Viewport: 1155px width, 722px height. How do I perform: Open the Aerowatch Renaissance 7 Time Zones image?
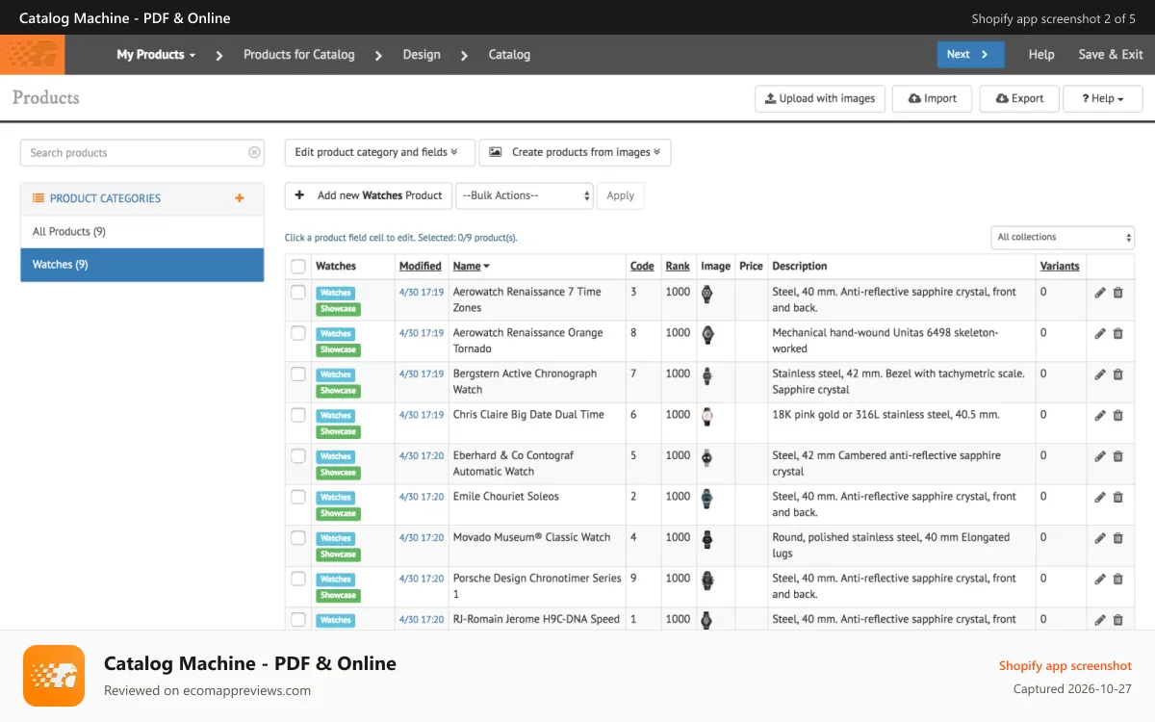coord(707,294)
